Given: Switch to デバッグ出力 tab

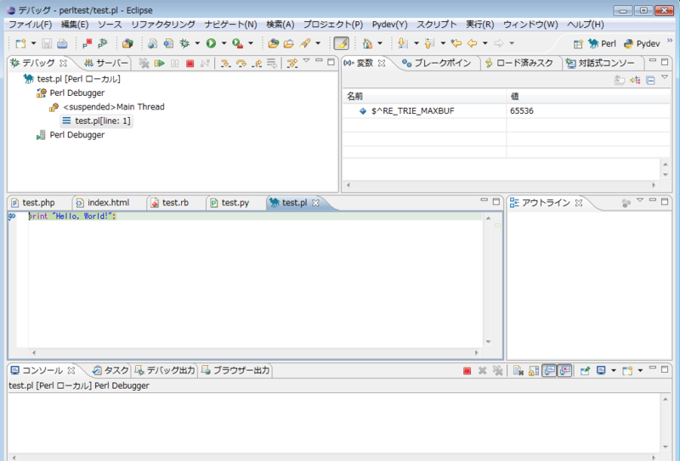Looking at the screenshot, I should click(165, 370).
